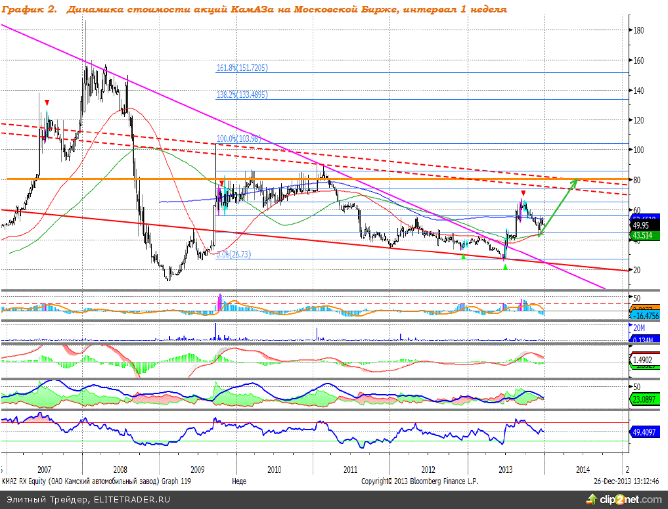The image size is (668, 509).
Task: Select the 161.8%(151.7205) Fibonacci label
Action: (x=242, y=68)
